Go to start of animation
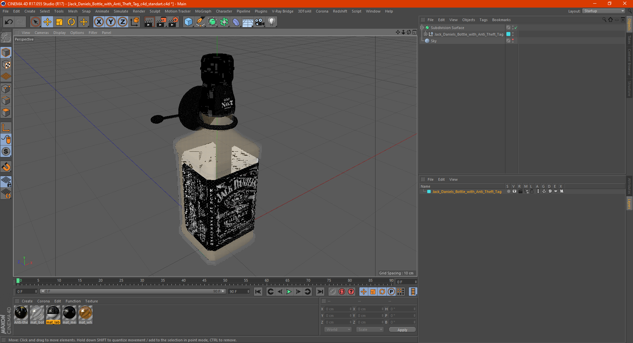Image resolution: width=633 pixels, height=343 pixels. coord(258,292)
